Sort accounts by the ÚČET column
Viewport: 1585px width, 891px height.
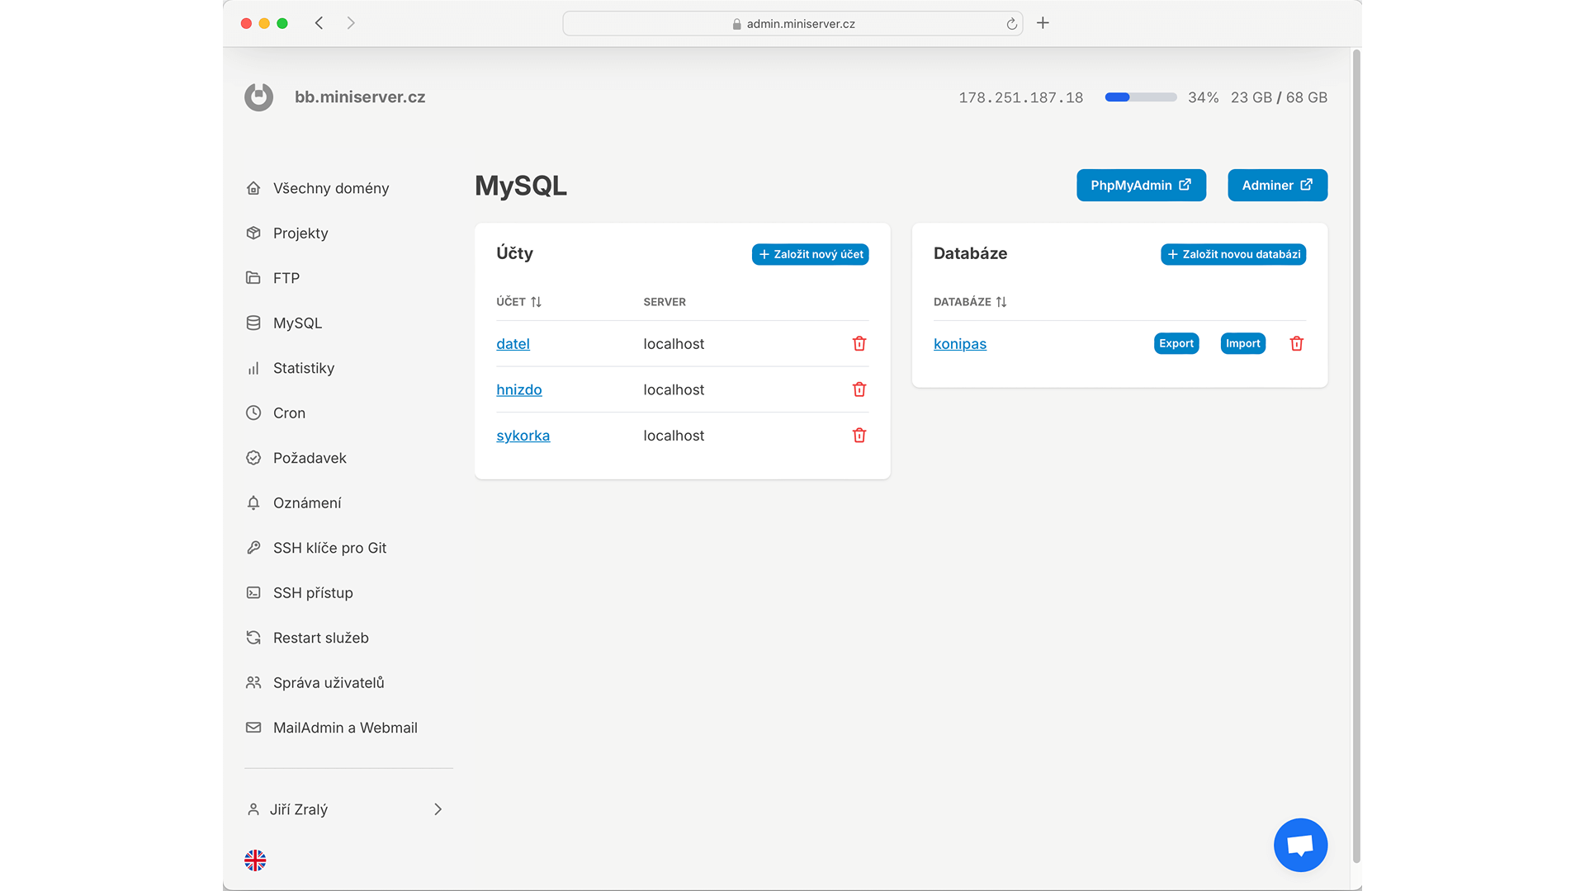point(519,302)
